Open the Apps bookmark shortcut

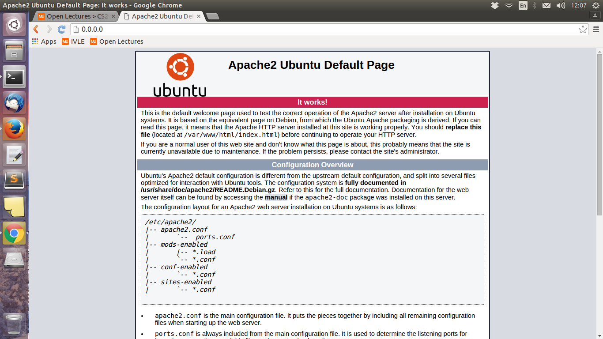(x=44, y=41)
